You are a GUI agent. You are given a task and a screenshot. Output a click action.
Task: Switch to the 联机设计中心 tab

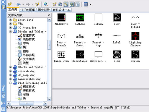pyautogui.click(x=61, y=10)
